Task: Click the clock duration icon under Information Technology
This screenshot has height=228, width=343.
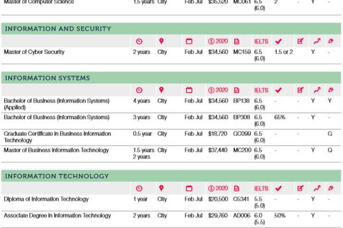Action: click(139, 188)
